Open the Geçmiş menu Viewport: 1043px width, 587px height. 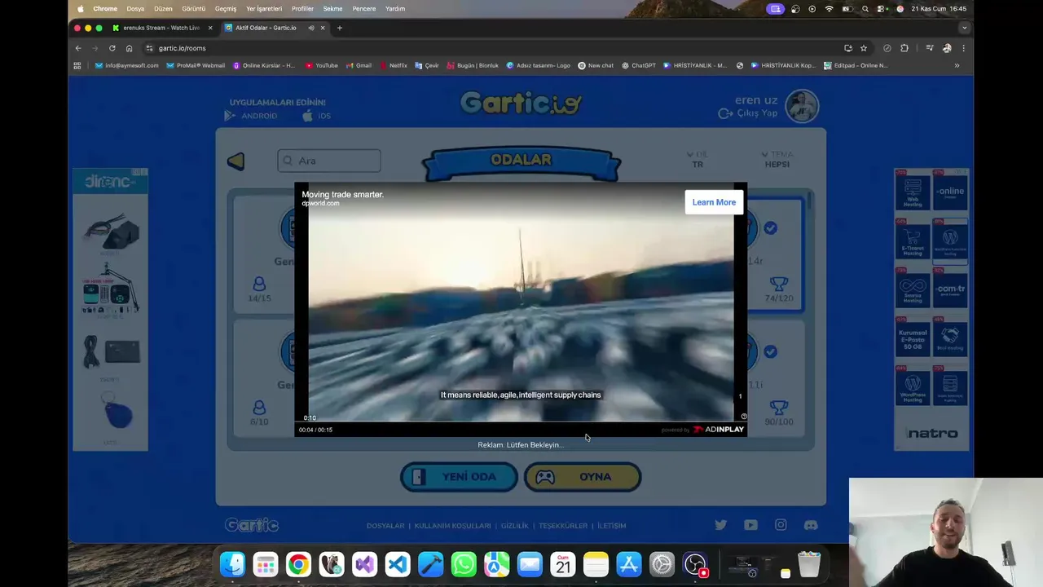click(226, 9)
